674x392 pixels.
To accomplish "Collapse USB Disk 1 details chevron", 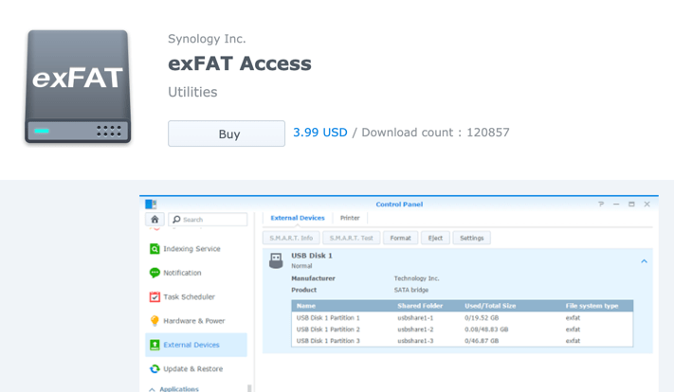I will point(644,261).
